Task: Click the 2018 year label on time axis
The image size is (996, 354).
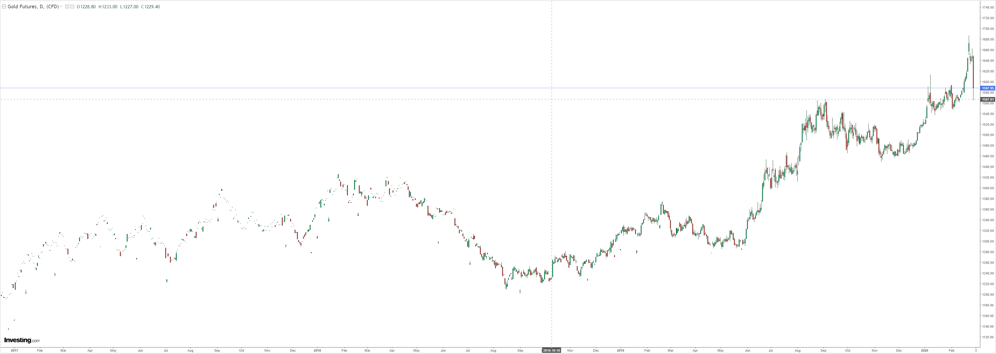Action: click(317, 350)
